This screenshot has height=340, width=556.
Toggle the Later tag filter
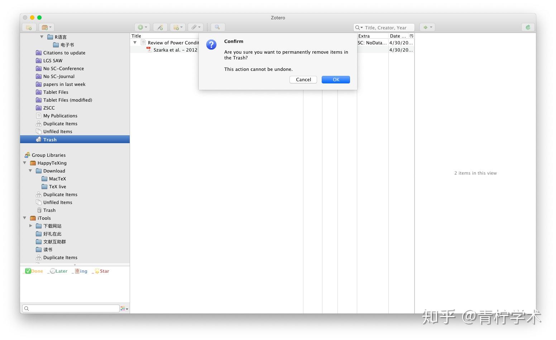(57, 271)
